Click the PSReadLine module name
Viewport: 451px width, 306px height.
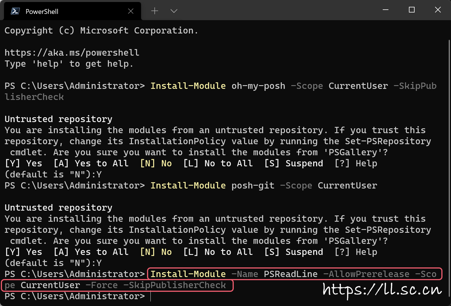(x=291, y=274)
